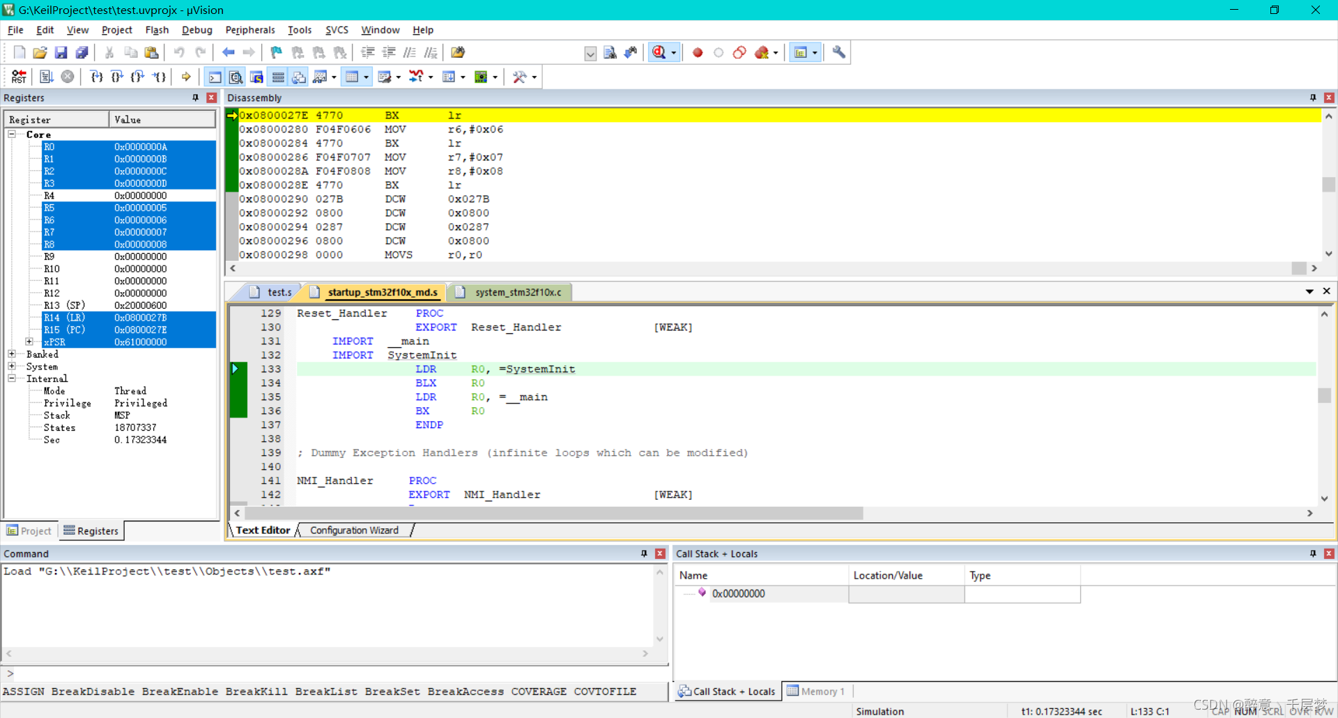Click the New file icon
The image size is (1338, 718).
click(x=20, y=52)
